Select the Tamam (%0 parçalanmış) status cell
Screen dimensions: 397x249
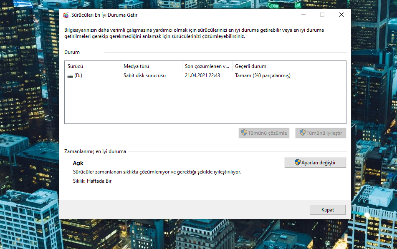(263, 75)
